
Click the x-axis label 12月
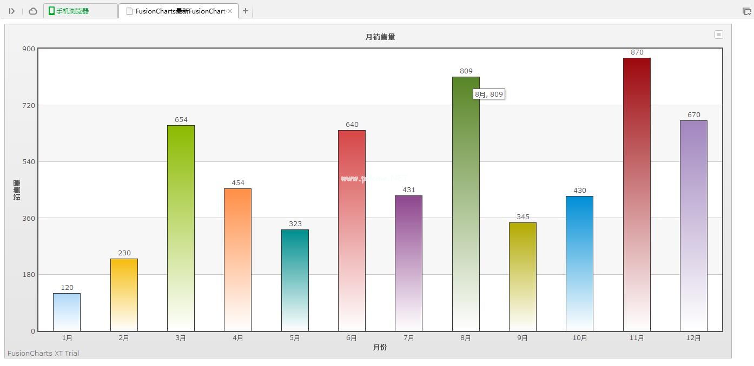[693, 338]
